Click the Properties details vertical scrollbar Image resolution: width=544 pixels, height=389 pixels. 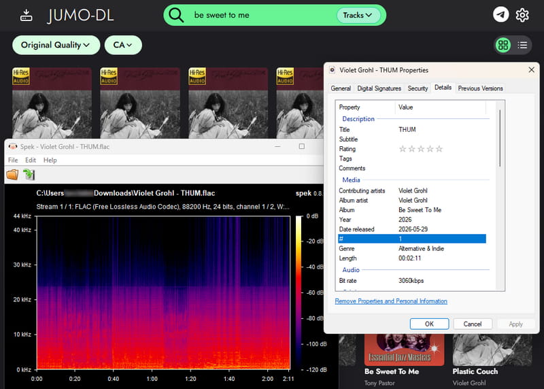click(x=500, y=138)
